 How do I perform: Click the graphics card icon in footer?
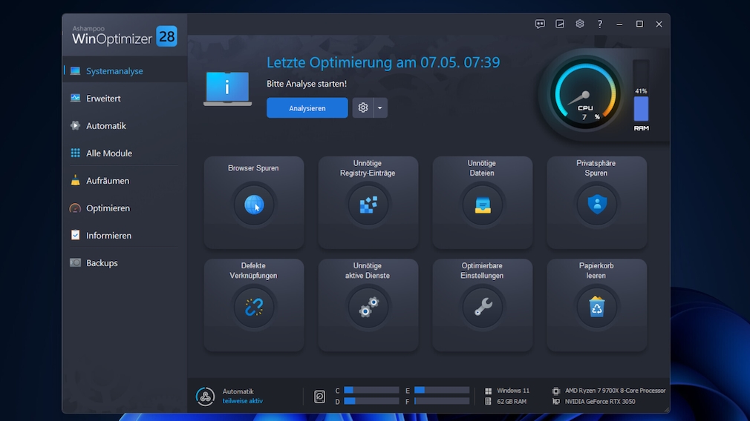point(555,402)
